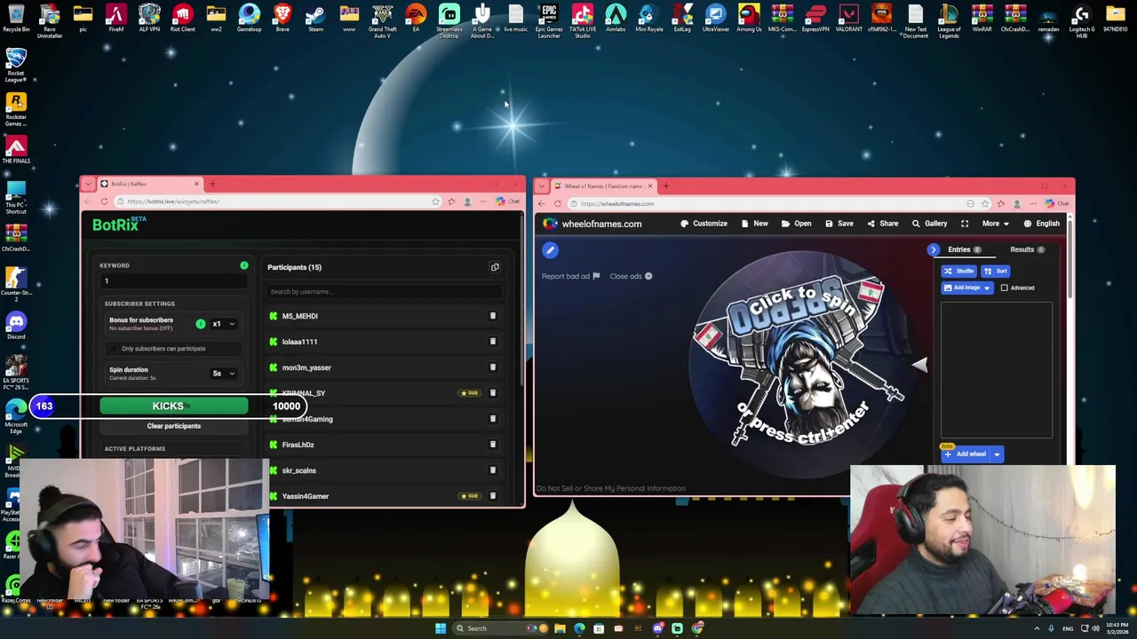Delete participant FirasLhDz
The width and height of the screenshot is (1137, 639).
(x=493, y=445)
